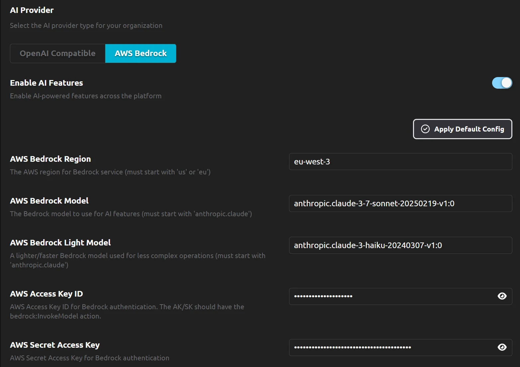Switch to the OpenAI Compatible provider

(57, 53)
